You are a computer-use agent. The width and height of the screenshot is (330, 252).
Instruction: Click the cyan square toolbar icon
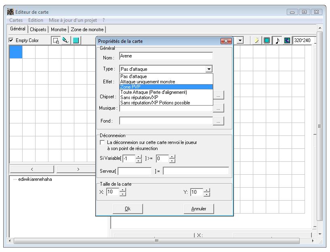point(267,41)
